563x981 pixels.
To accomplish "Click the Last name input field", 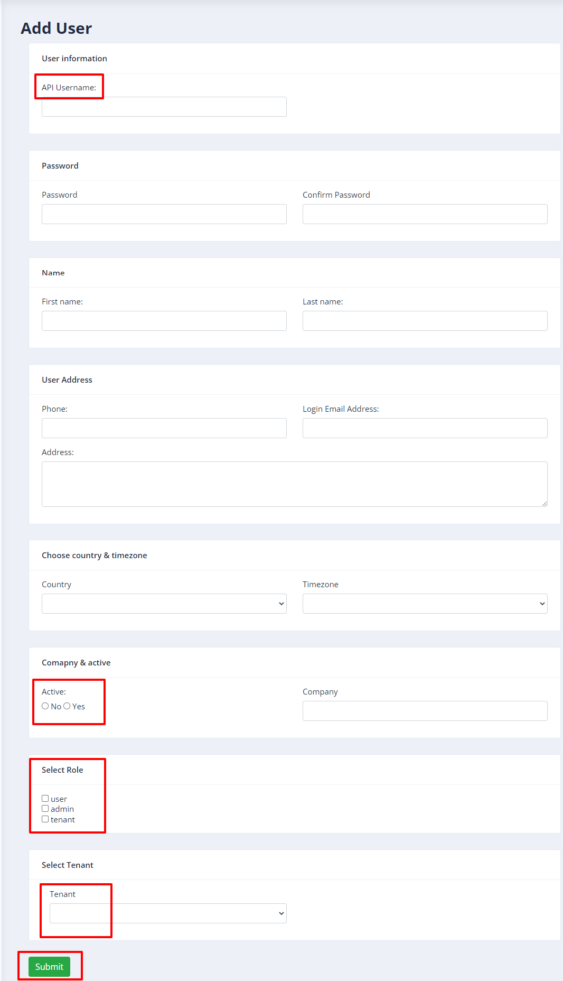I will pyautogui.click(x=425, y=321).
